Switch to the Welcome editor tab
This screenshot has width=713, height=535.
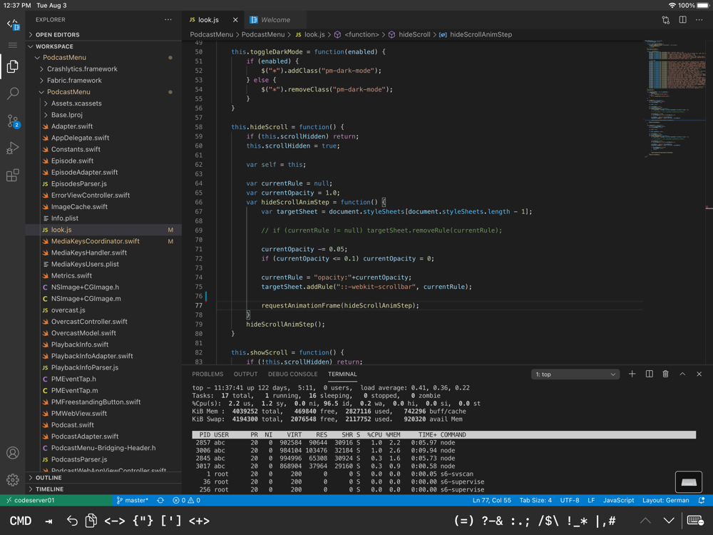pyautogui.click(x=275, y=20)
